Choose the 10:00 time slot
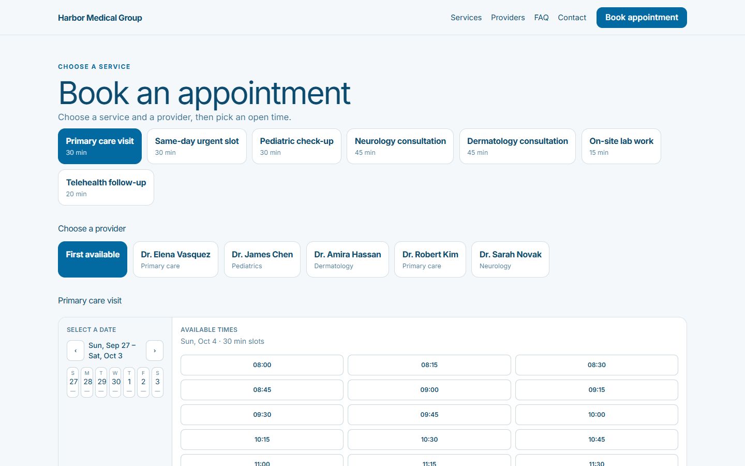 point(597,415)
